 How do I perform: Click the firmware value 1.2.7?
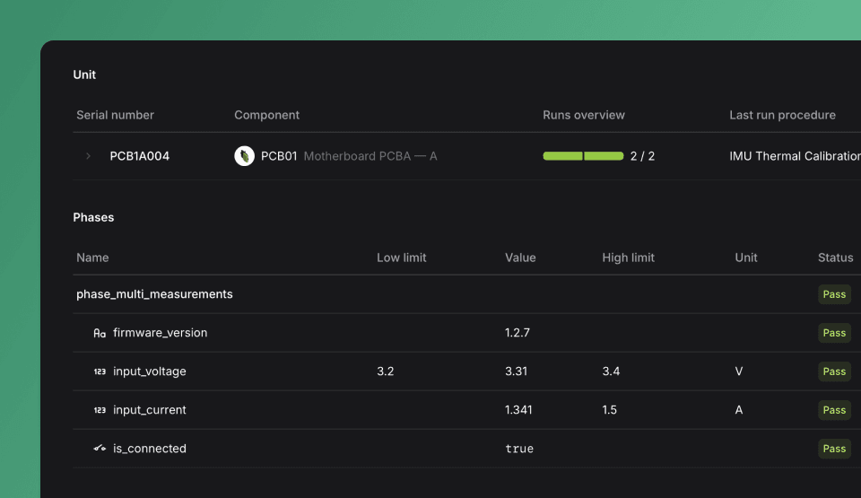pos(517,333)
